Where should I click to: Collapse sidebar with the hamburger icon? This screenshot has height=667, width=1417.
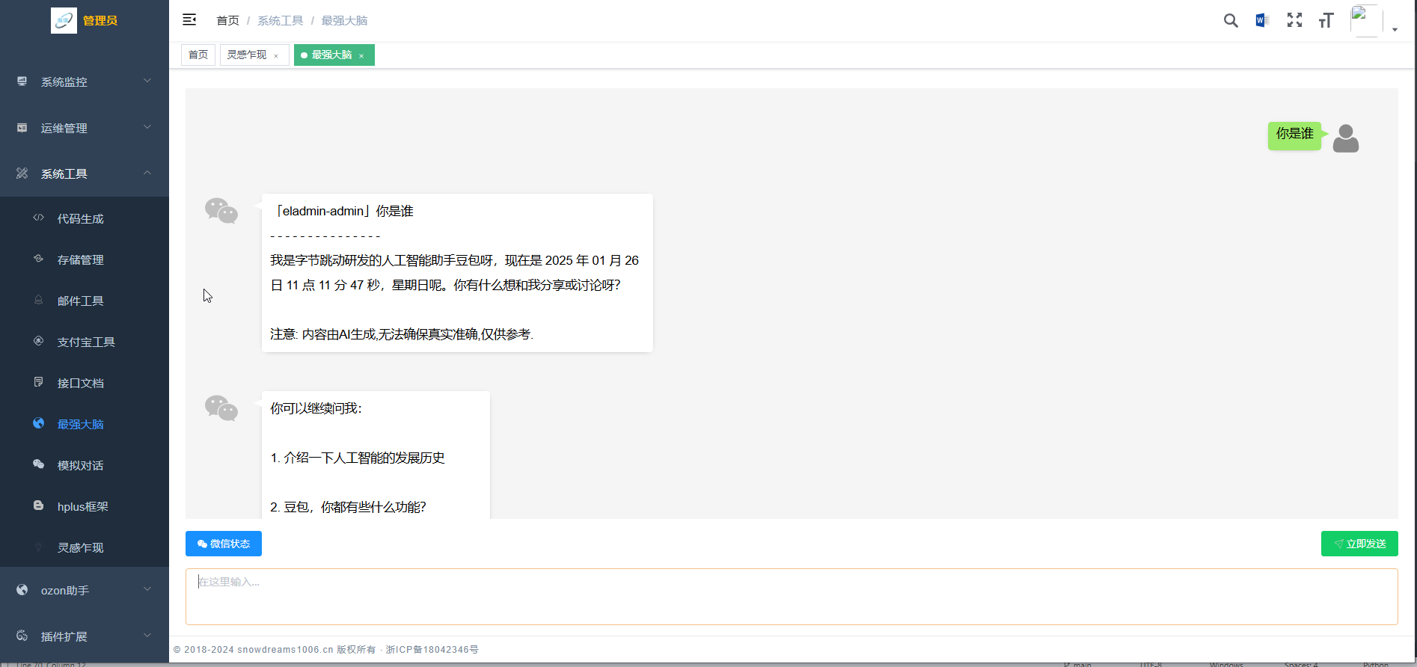tap(189, 20)
